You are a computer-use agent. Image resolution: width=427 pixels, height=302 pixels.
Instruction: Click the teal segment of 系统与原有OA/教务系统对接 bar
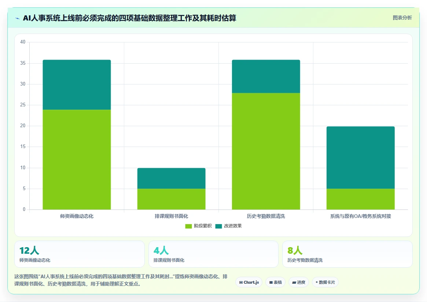[x=361, y=158]
